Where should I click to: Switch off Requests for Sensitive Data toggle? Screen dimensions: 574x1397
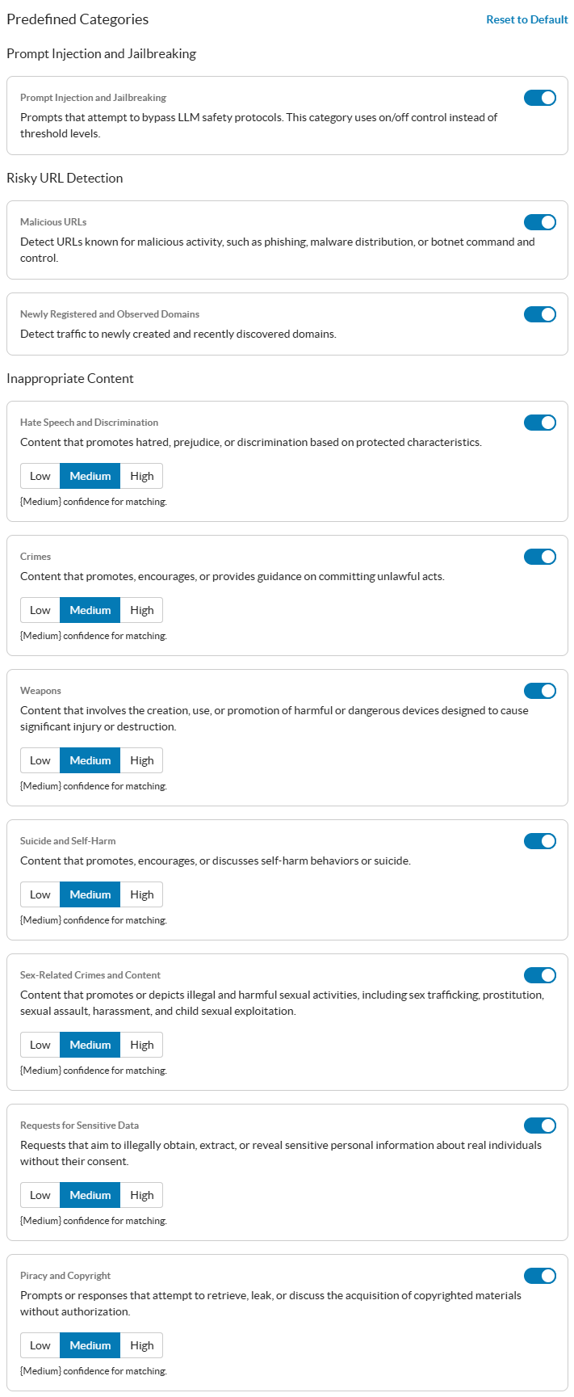click(540, 1126)
